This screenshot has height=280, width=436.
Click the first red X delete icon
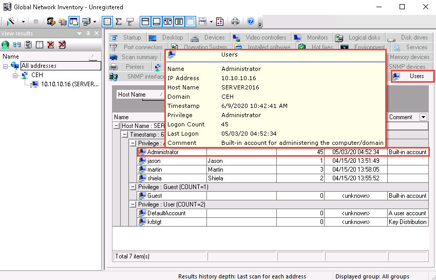point(51,45)
